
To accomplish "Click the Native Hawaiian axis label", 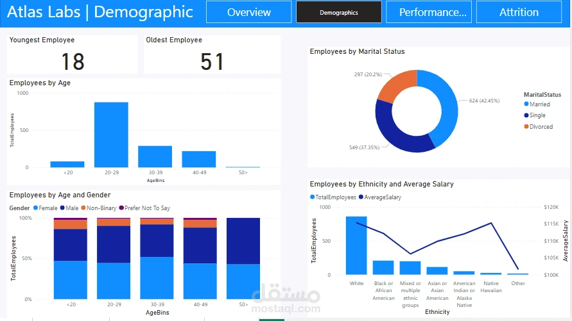I will (x=491, y=287).
